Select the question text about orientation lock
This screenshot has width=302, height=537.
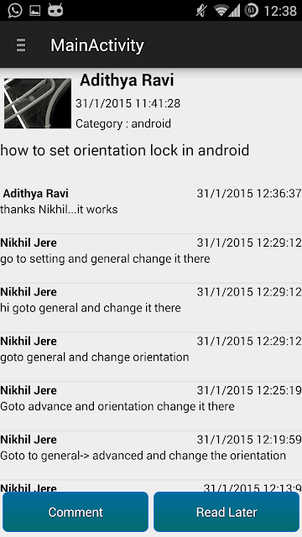[x=125, y=150]
